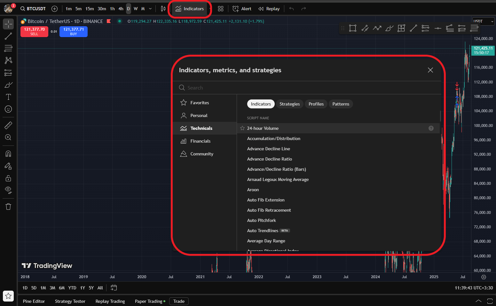
Task: Select the horizontal line tool in the favorites toolbar
Action: point(437,28)
